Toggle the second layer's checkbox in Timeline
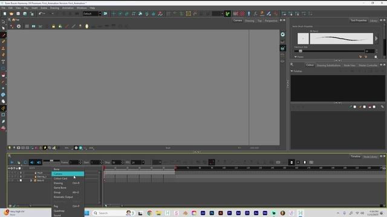 21,177
